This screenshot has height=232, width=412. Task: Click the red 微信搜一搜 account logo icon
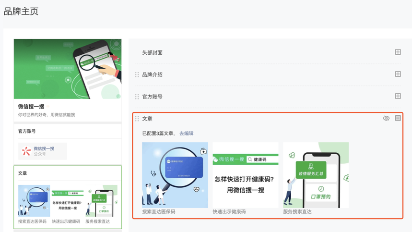26,151
